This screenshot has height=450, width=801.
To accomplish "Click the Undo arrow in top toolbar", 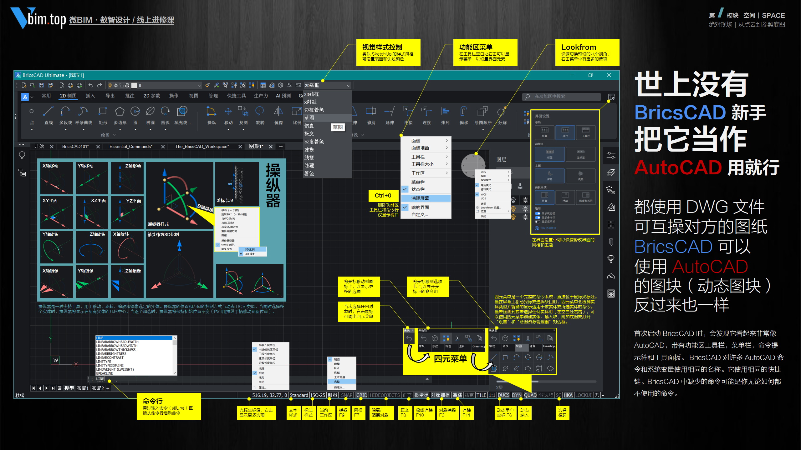I will tap(91, 85).
